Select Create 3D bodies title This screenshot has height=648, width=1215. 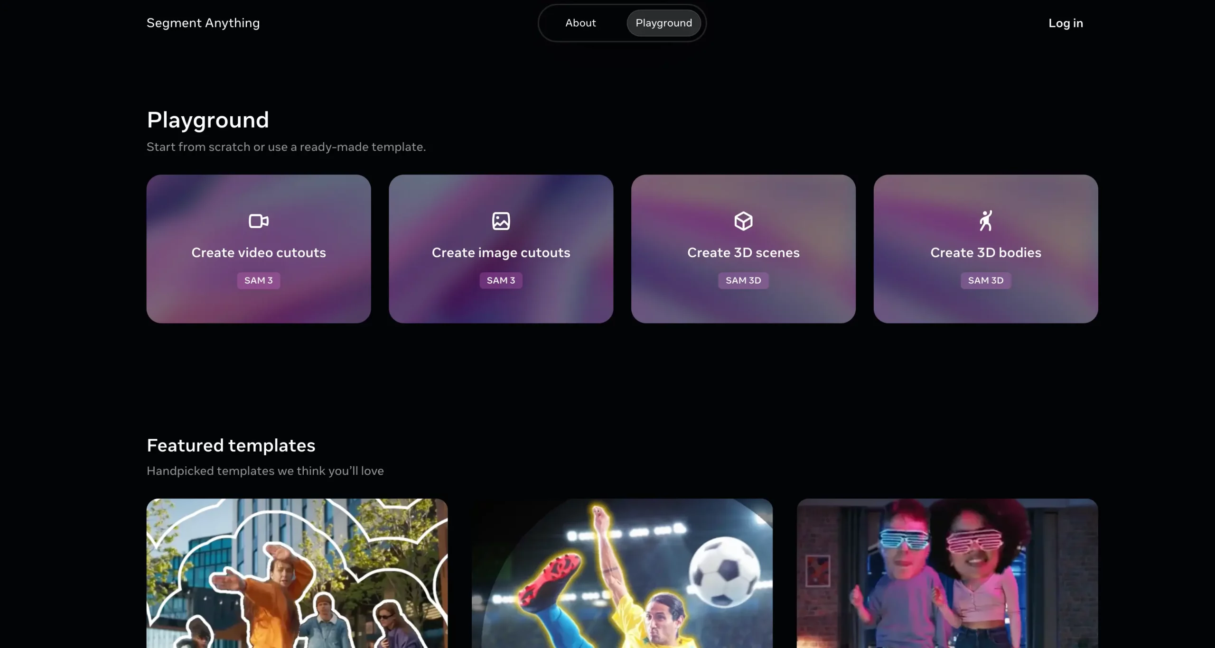[x=986, y=252]
